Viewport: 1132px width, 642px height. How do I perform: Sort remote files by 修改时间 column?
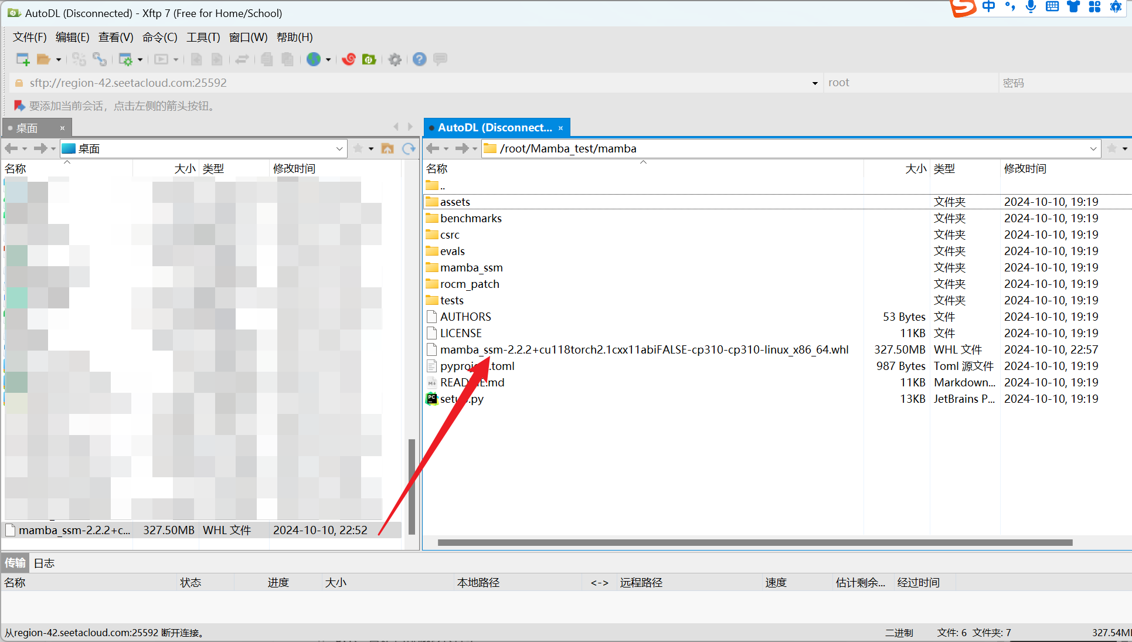pos(1025,168)
